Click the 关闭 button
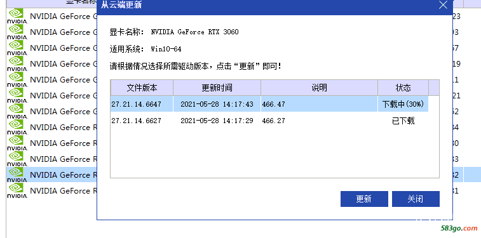Image resolution: width=481 pixels, height=238 pixels. [416, 199]
